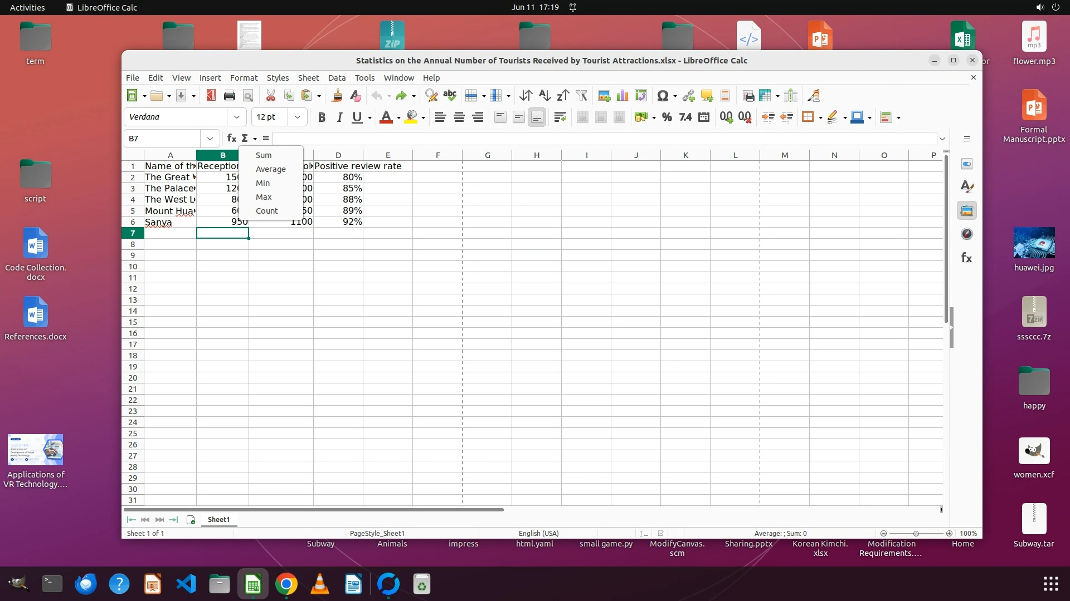The image size is (1070, 601).
Task: Click the Insert Chart icon
Action: [x=622, y=96]
